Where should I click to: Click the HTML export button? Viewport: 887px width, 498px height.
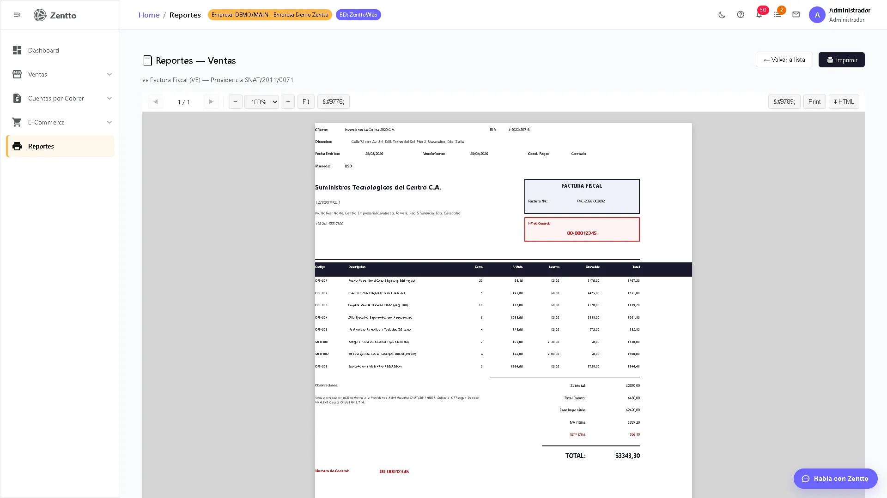(x=844, y=102)
